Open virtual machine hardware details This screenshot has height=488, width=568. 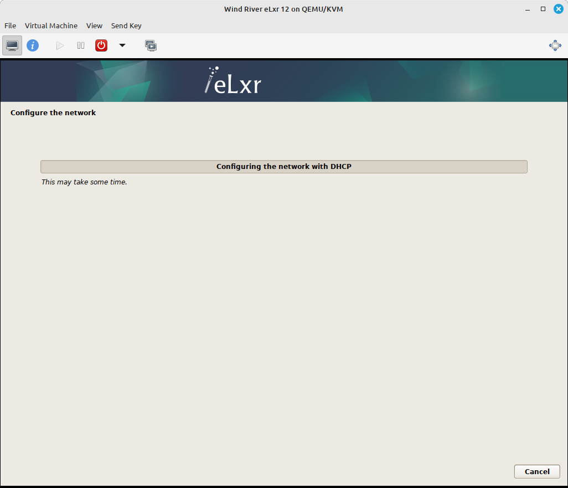(x=33, y=45)
